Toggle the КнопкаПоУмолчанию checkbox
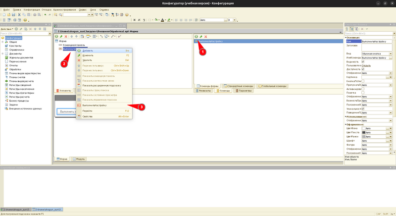396x216 pixels. 363,81
